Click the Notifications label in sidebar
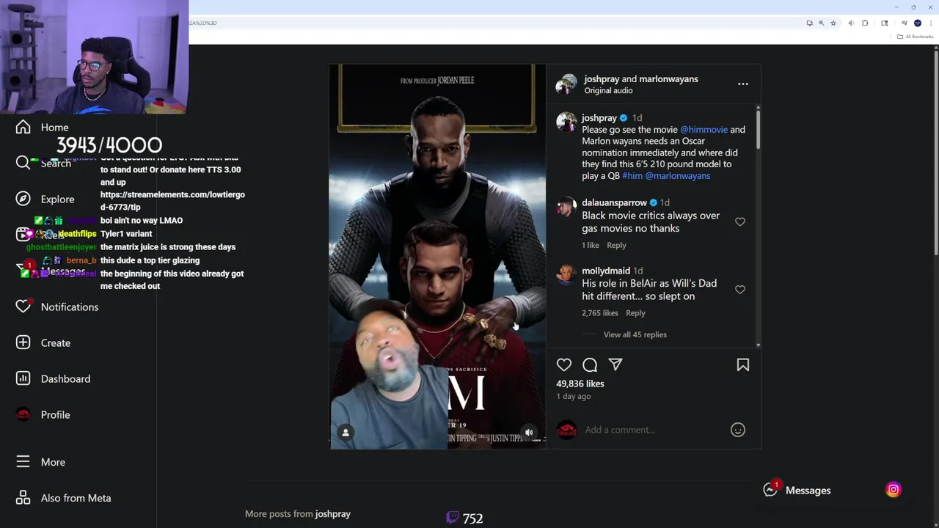This screenshot has height=528, width=939. pos(70,307)
